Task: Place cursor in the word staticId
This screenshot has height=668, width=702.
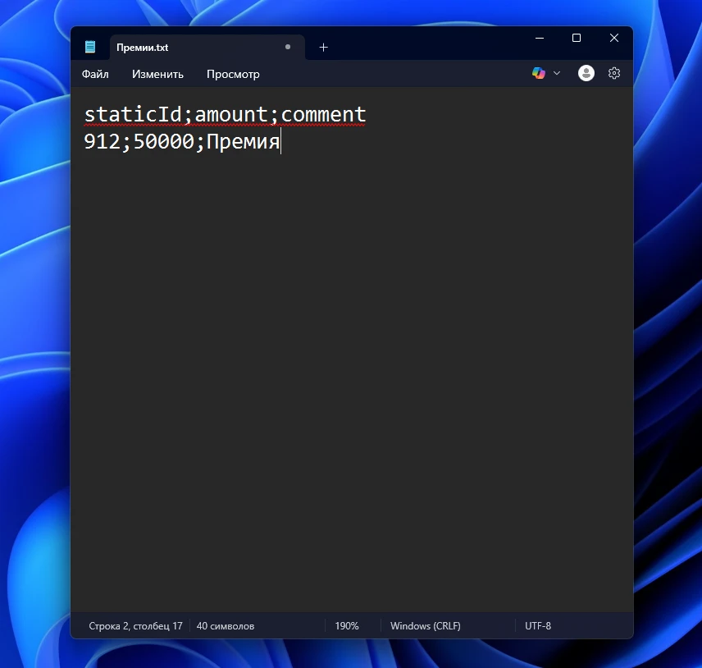Action: pos(133,113)
